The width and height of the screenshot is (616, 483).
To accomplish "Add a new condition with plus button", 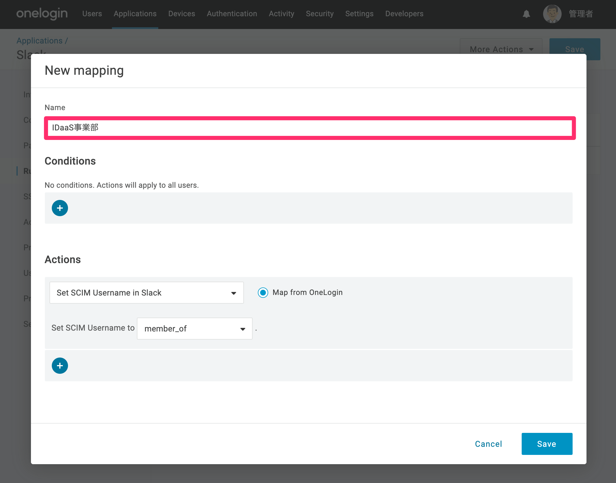I will click(60, 208).
